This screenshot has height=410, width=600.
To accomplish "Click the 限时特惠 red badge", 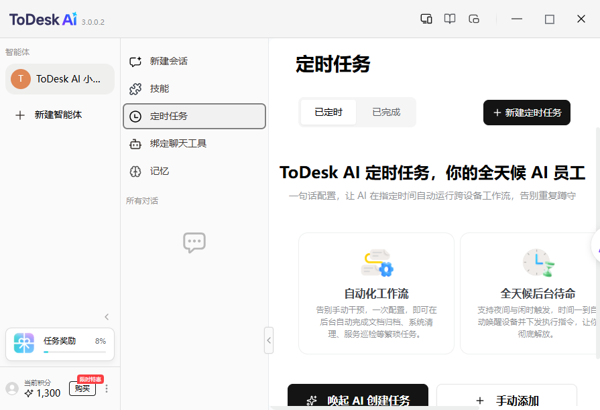I will click(x=91, y=379).
